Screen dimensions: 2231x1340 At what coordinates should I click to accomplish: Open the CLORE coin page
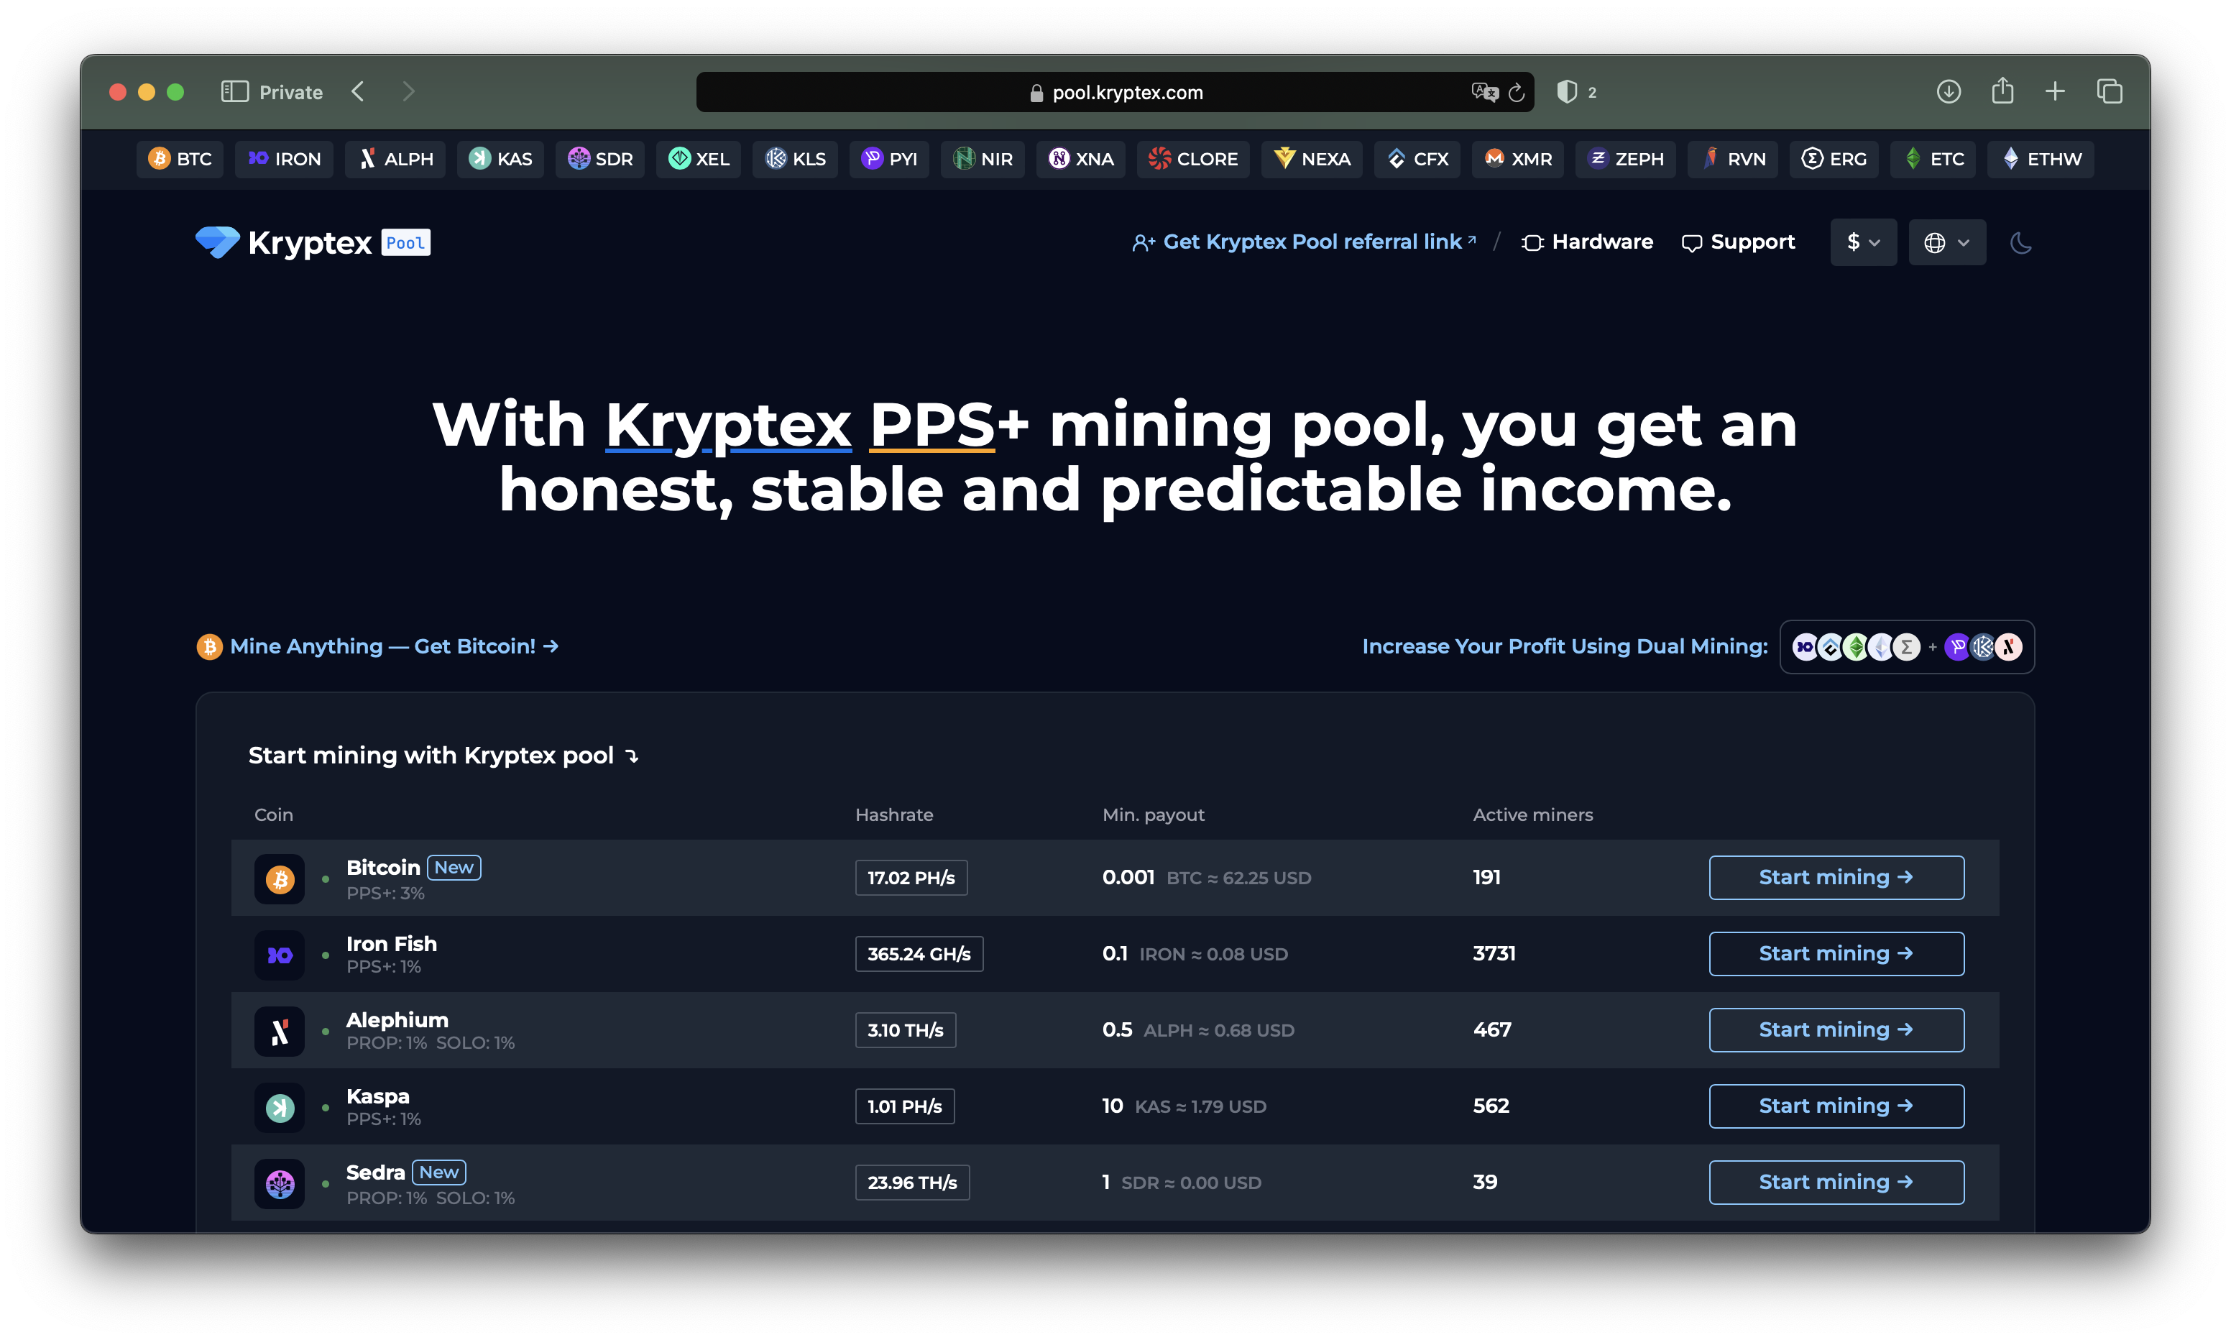click(1193, 159)
